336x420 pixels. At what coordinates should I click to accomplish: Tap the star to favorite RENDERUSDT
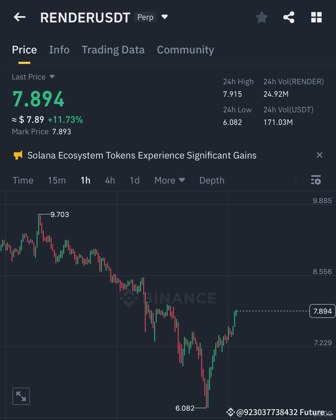pyautogui.click(x=262, y=17)
